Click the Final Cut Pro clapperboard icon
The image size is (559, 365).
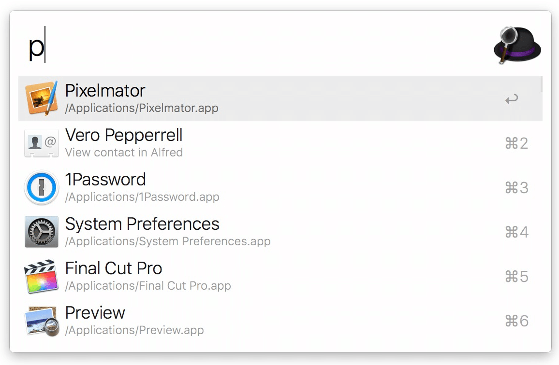(41, 276)
